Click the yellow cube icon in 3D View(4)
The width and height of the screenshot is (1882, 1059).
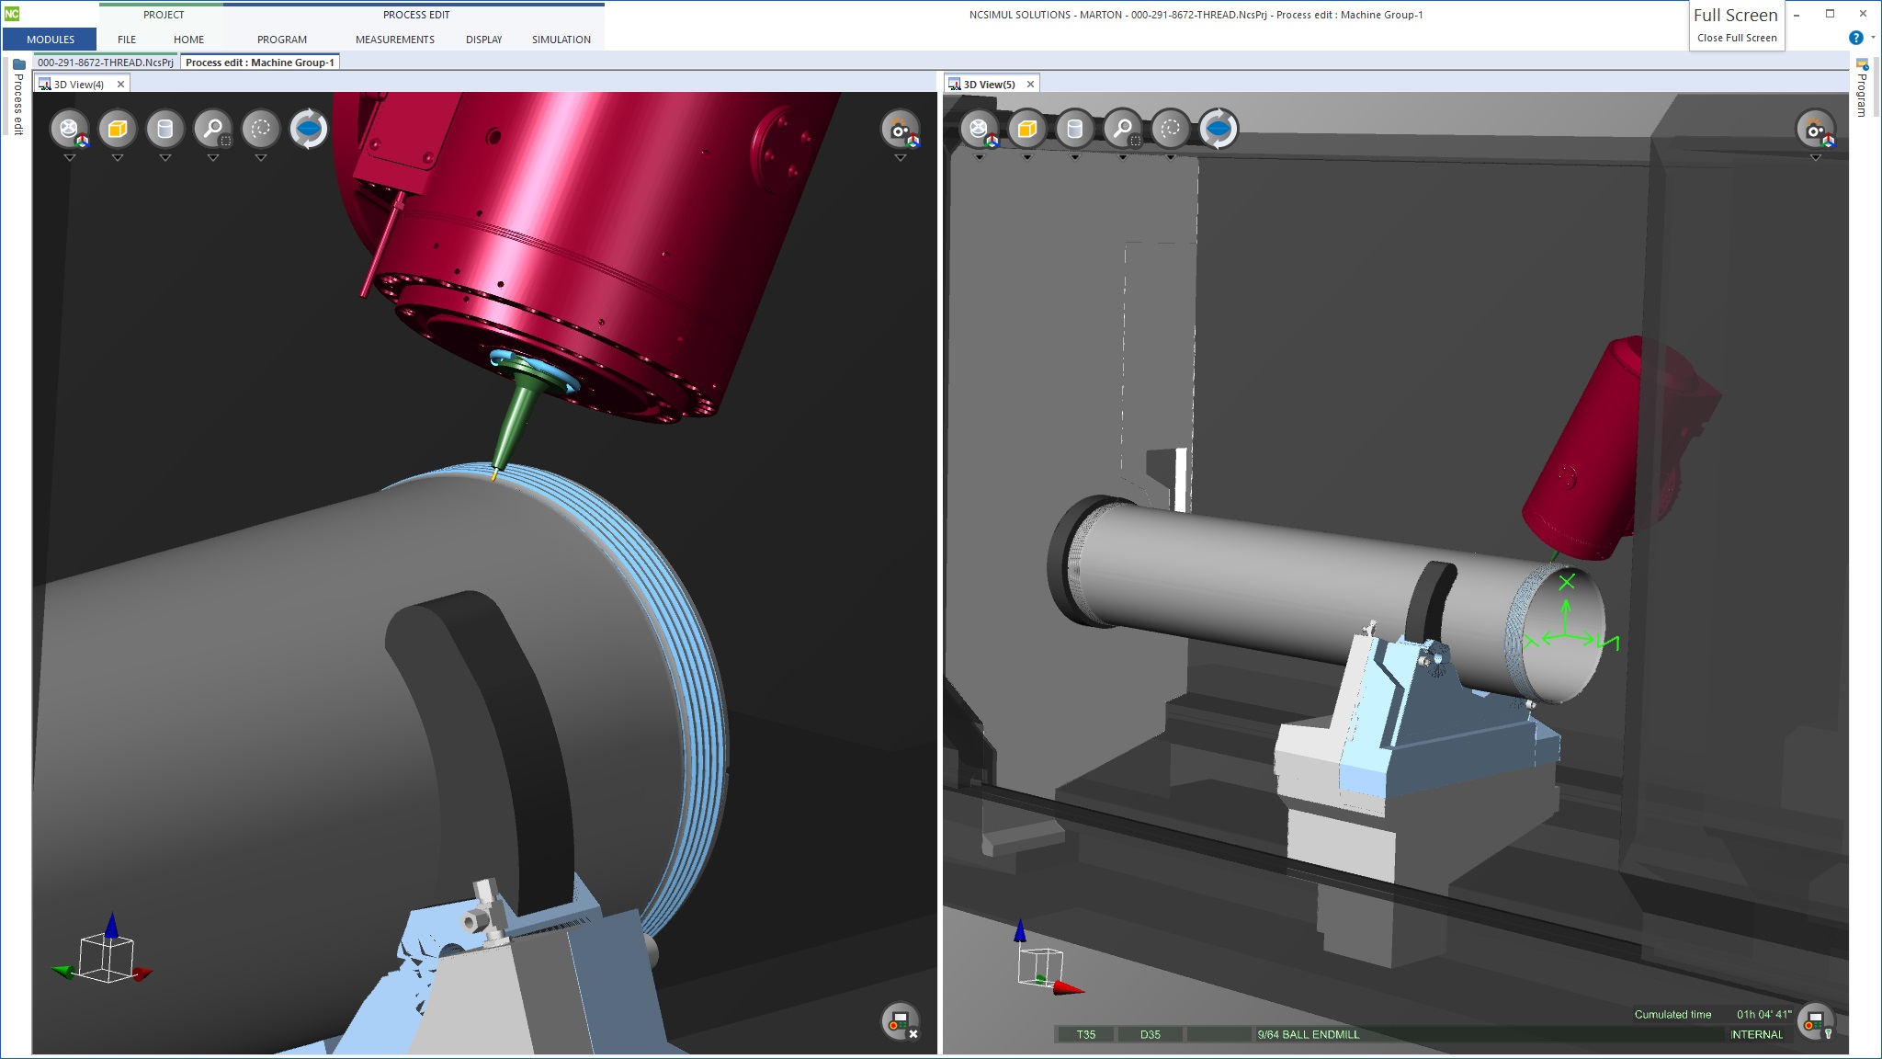pos(117,130)
